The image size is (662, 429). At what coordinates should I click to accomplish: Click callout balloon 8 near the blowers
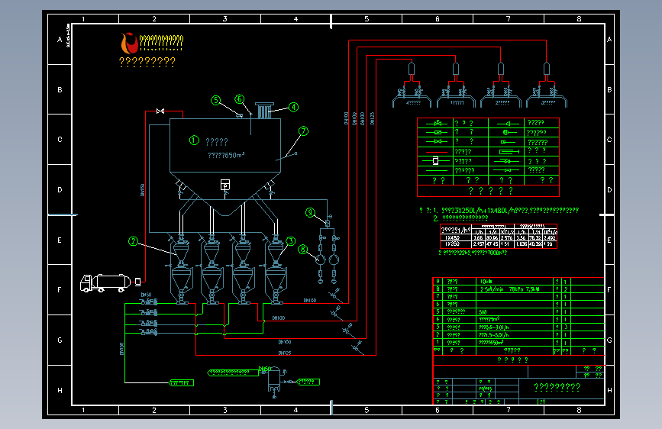tap(302, 249)
